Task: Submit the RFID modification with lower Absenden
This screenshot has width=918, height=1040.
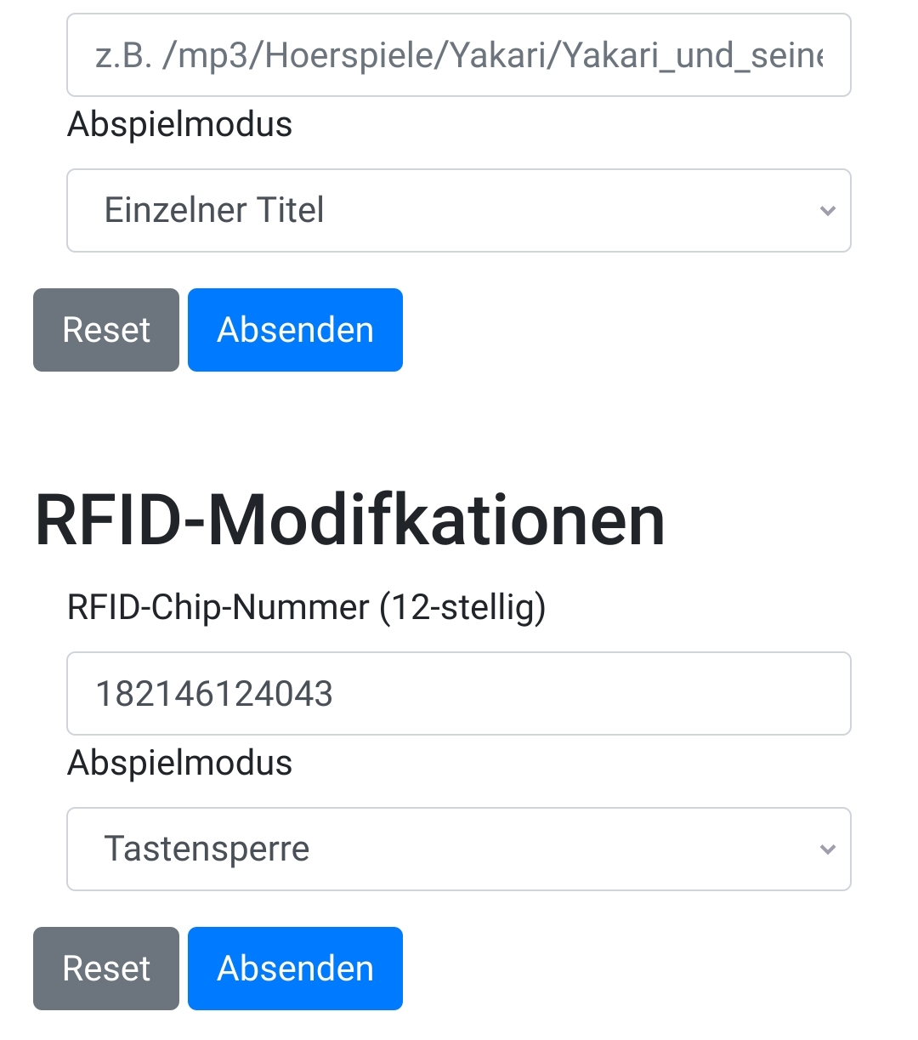Action: (x=295, y=969)
